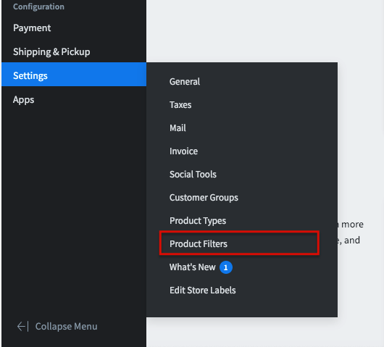The image size is (384, 347).
Task: Choose Product Types in the submenu
Action: click(198, 221)
